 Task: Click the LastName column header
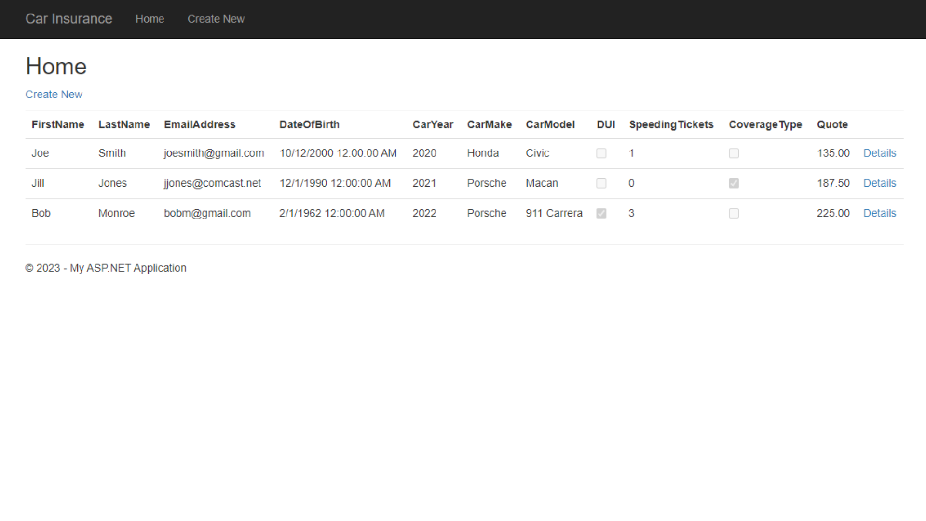click(124, 124)
